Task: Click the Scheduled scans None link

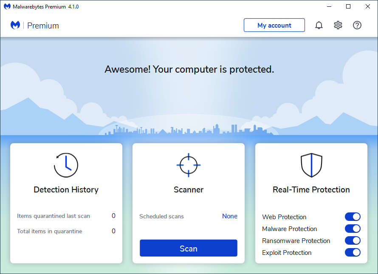Action: point(230,216)
